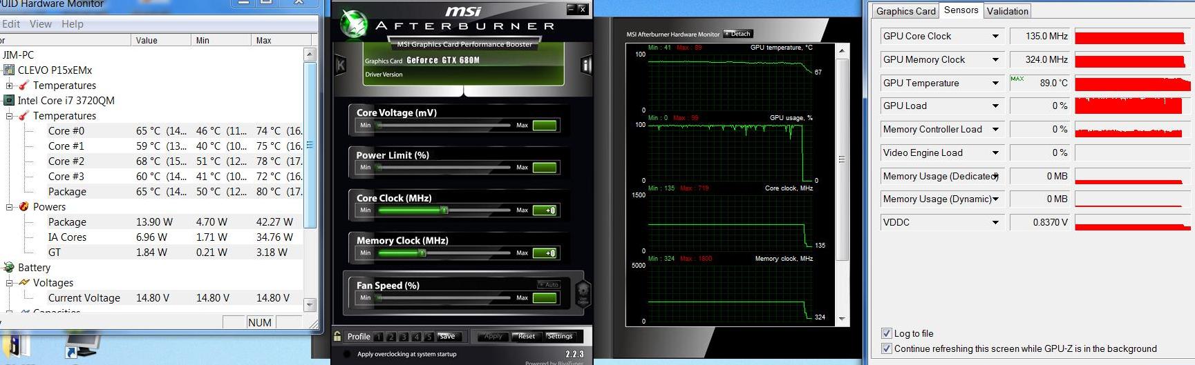Open Memory Controller Load dropdown

[995, 129]
